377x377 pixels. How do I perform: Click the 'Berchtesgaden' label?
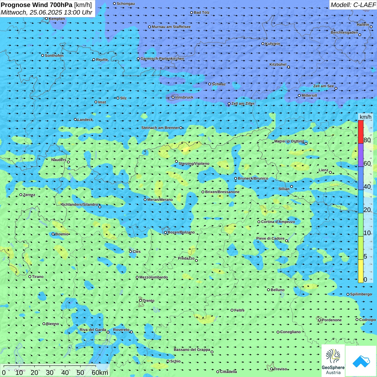coord(344,32)
